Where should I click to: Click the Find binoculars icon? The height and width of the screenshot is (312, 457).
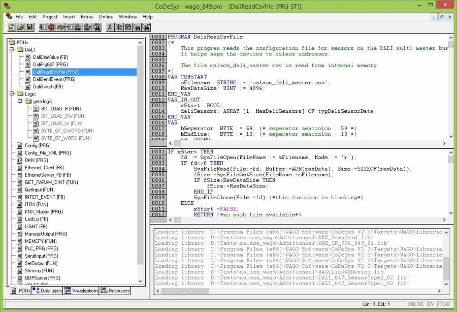point(137,27)
